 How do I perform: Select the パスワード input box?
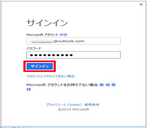tap(73, 55)
